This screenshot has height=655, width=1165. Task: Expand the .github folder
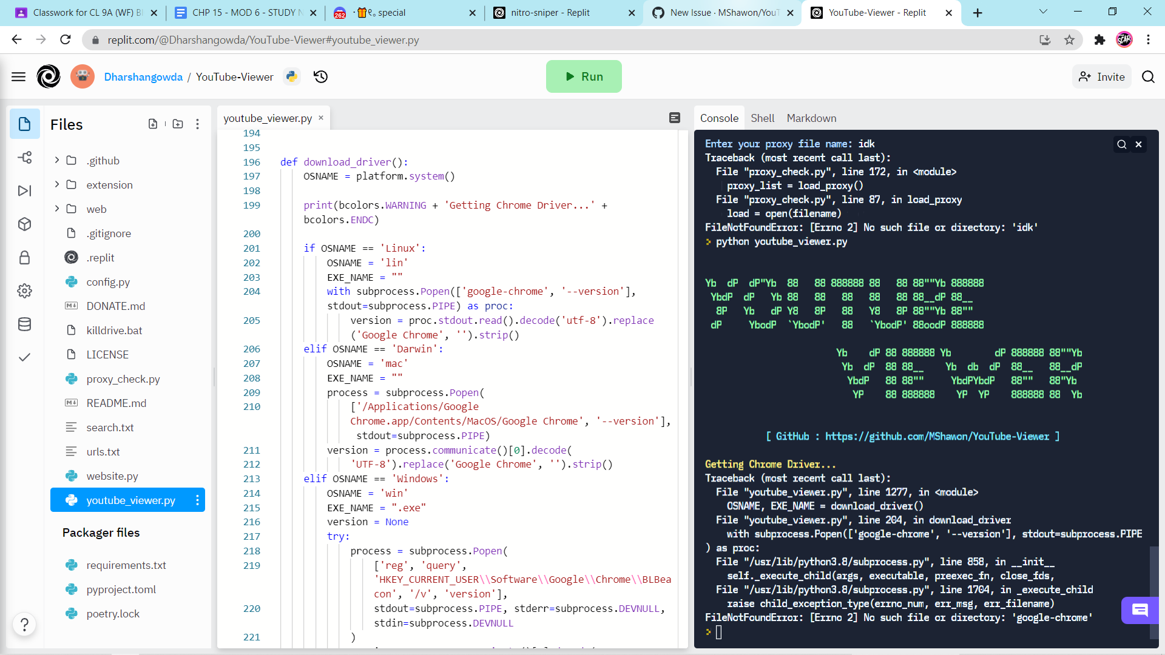[57, 160]
